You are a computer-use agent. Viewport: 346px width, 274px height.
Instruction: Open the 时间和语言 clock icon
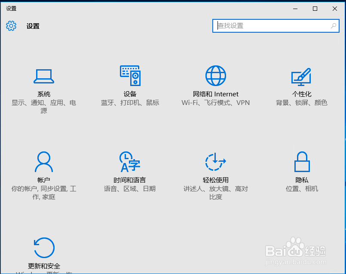[129, 161]
